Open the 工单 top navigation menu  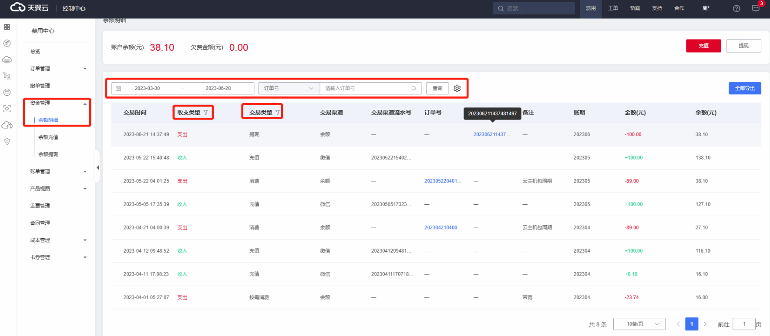(x=613, y=8)
